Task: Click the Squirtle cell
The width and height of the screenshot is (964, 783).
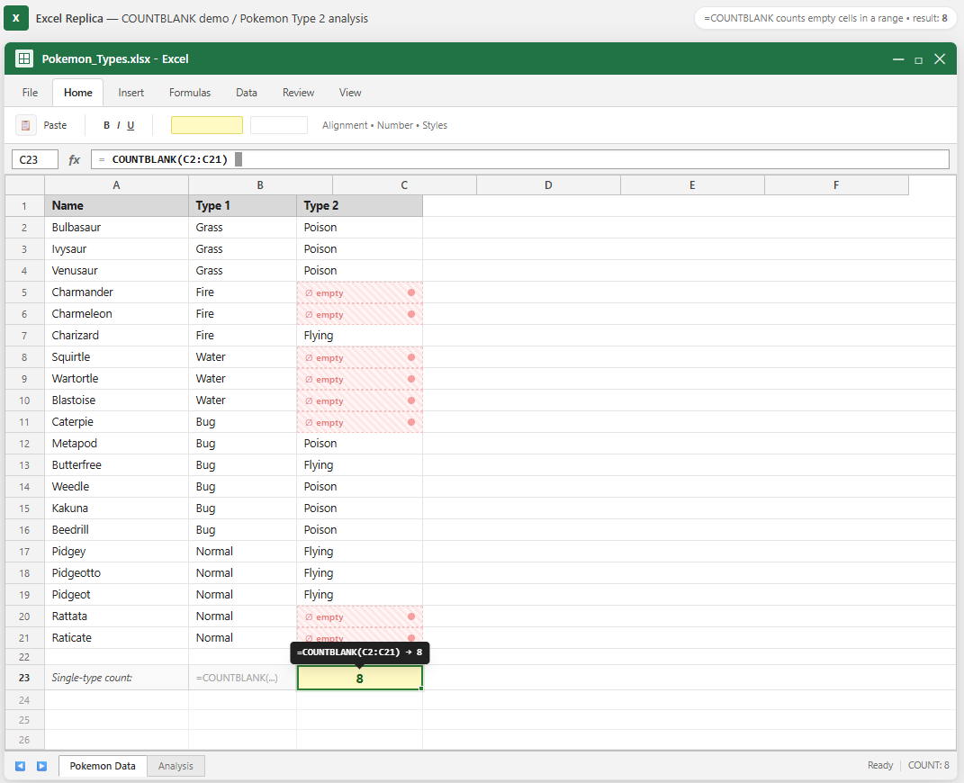Action: click(116, 357)
